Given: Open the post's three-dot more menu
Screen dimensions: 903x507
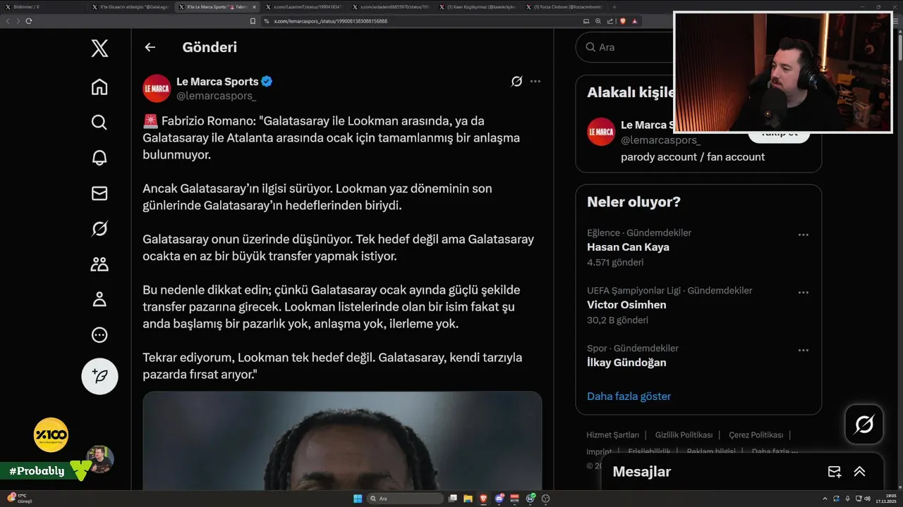Looking at the screenshot, I should (535, 81).
